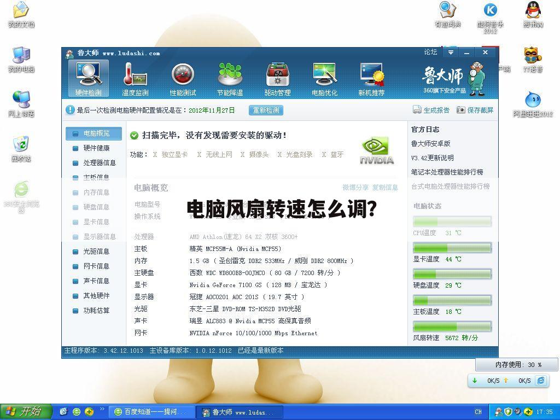Open the 论坛 forum link in the title bar
The width and height of the screenshot is (560, 420).
(x=430, y=52)
